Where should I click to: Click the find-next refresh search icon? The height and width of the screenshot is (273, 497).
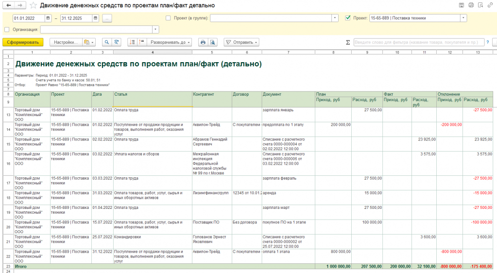[x=117, y=42]
